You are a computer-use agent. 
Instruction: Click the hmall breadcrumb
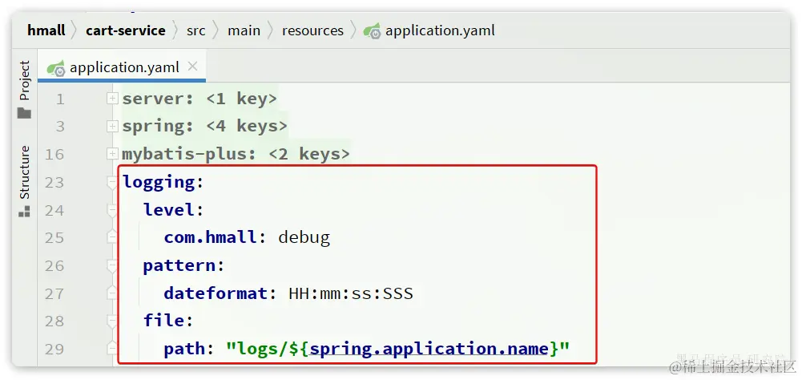[46, 30]
